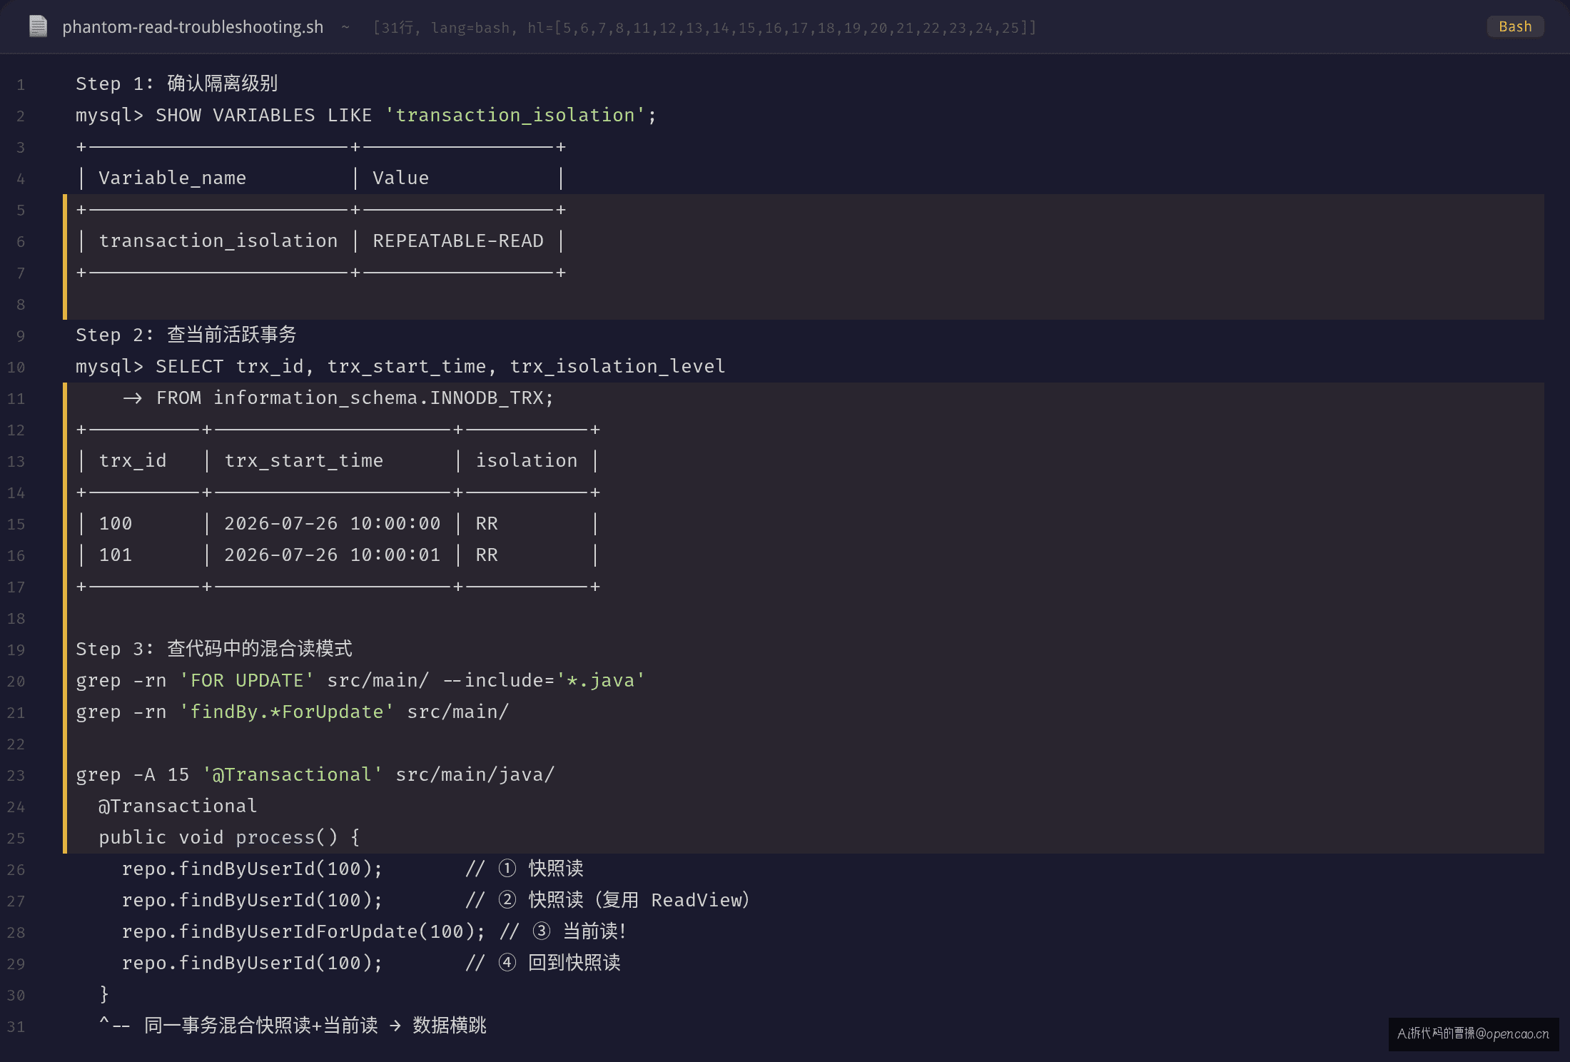This screenshot has height=1062, width=1570.
Task: Click the findByUserIdForUpdate(100) call
Action: tap(303, 931)
